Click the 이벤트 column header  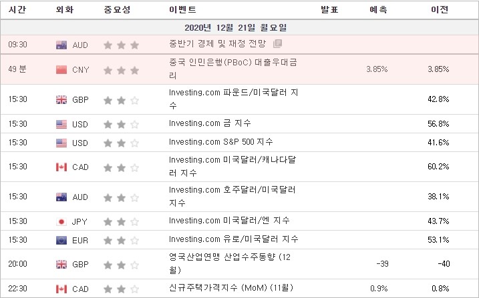click(182, 10)
